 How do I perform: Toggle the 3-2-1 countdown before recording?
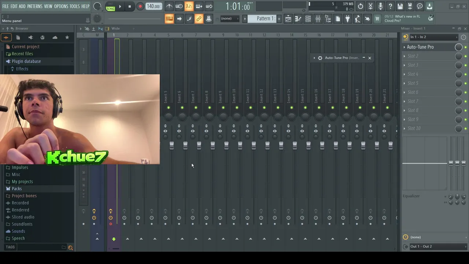[189, 6]
